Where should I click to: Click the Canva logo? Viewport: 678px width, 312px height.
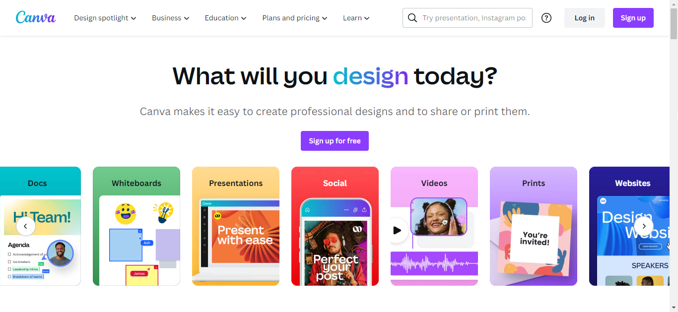[36, 18]
